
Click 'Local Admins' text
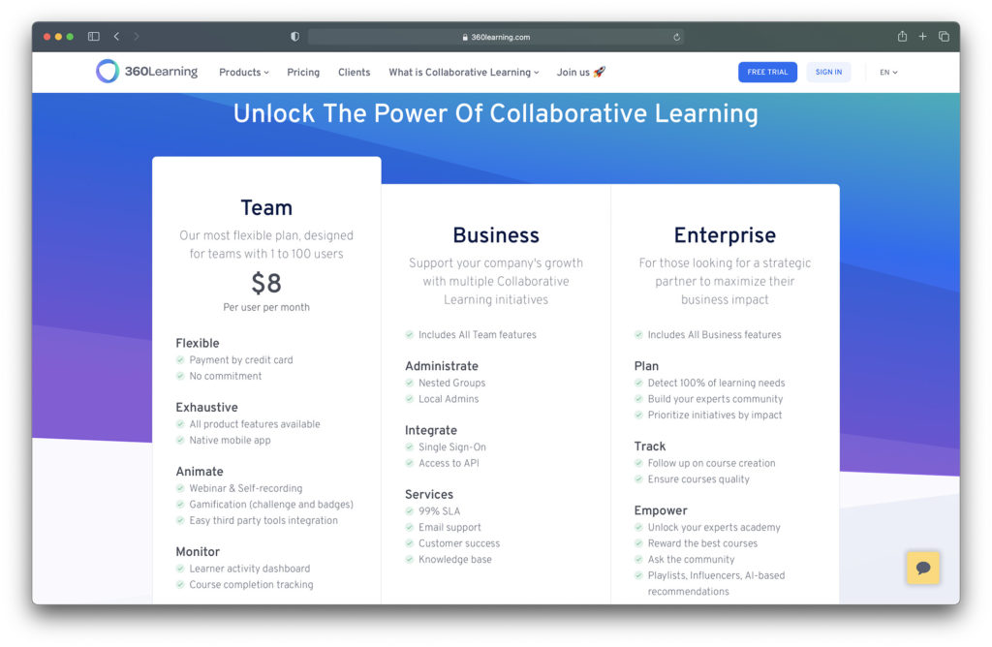(449, 399)
